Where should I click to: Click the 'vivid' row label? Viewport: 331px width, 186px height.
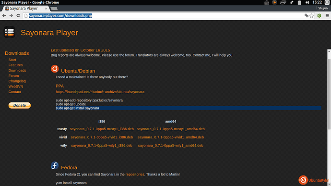pos(63,137)
